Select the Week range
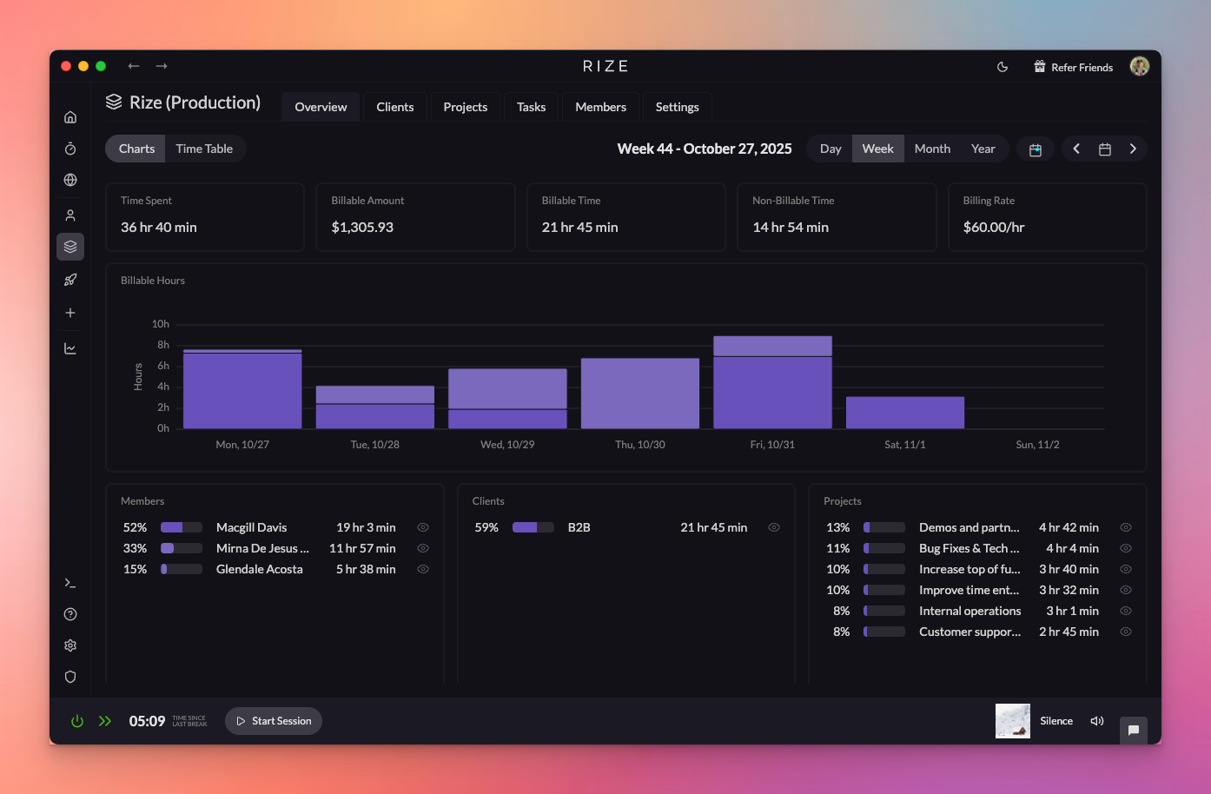Viewport: 1211px width, 794px height. pos(878,149)
